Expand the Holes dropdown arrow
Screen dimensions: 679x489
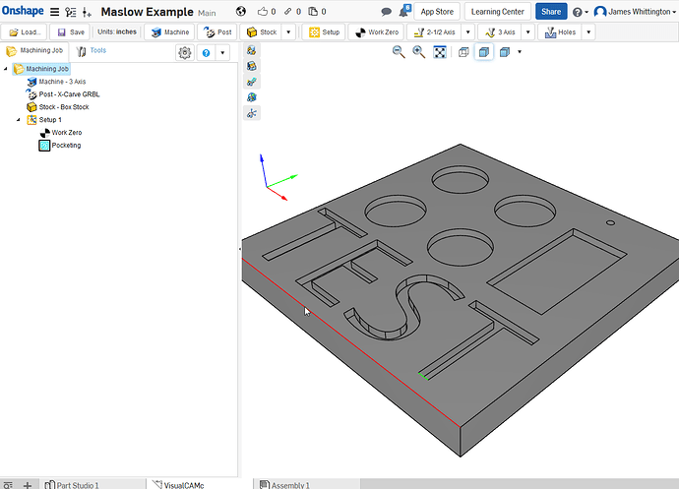coord(588,32)
